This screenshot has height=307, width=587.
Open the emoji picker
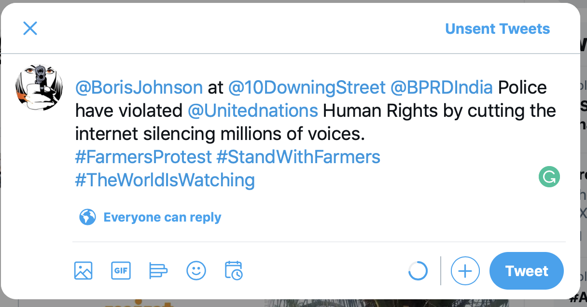[196, 270]
